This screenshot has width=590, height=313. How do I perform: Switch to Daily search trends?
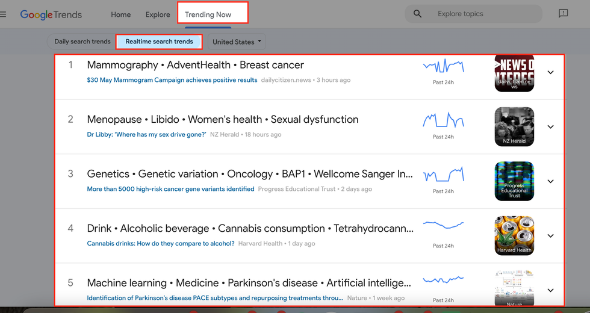coord(82,42)
